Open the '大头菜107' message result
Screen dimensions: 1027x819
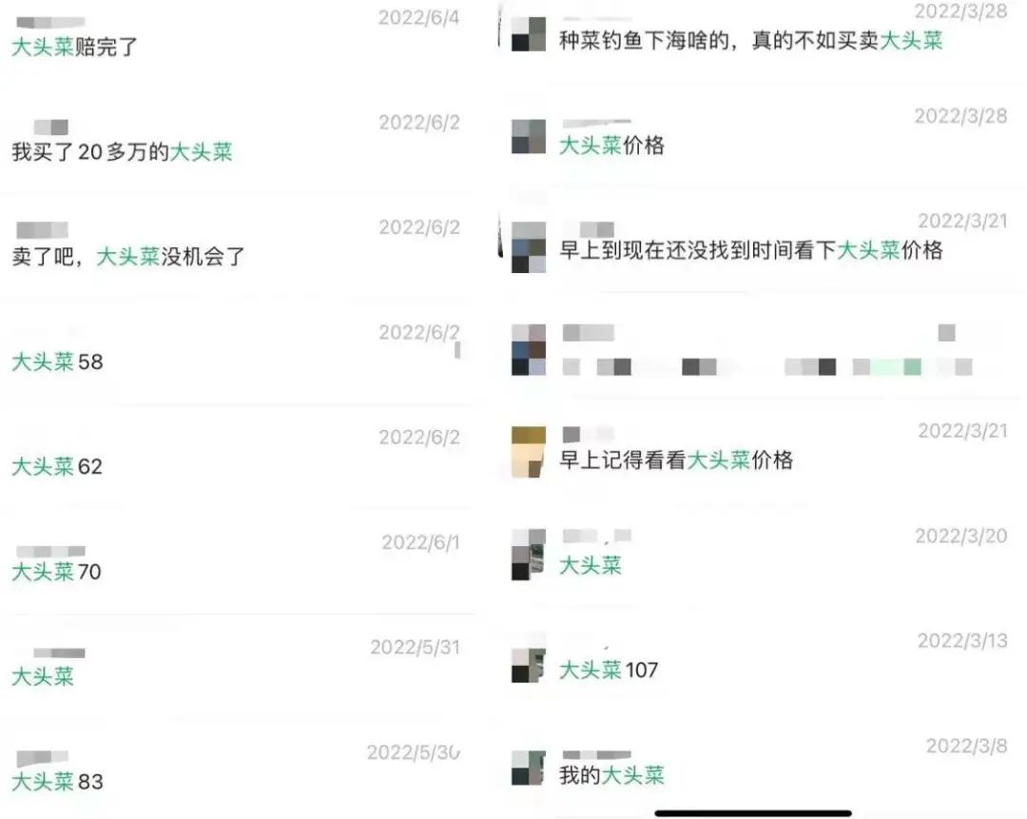point(763,662)
